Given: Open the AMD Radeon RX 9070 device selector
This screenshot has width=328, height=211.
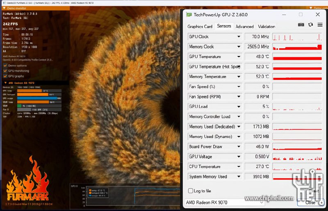Looking at the screenshot, I should tap(225, 202).
